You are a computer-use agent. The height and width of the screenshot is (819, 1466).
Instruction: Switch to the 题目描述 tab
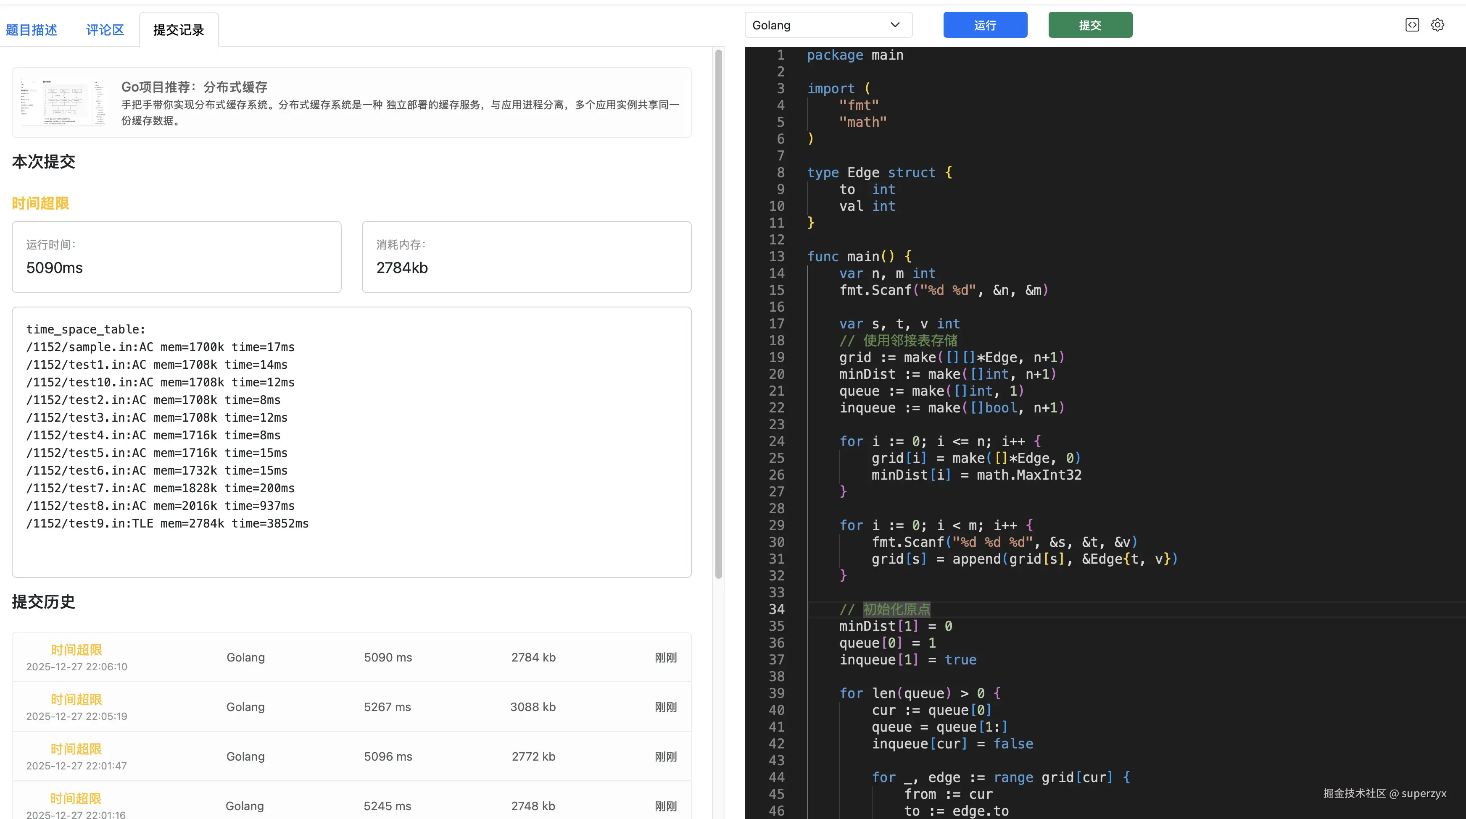[x=31, y=30]
